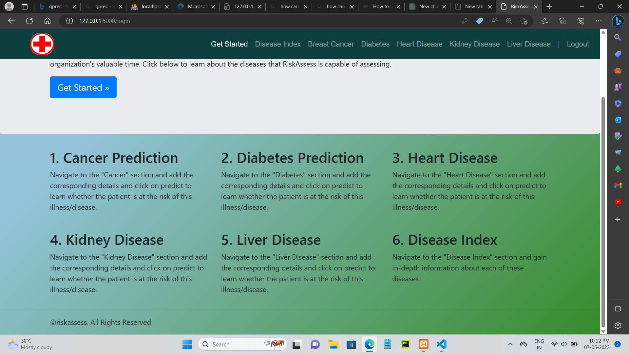The image size is (629, 354).
Task: Click the sidebar plus to add apps
Action: [x=618, y=219]
